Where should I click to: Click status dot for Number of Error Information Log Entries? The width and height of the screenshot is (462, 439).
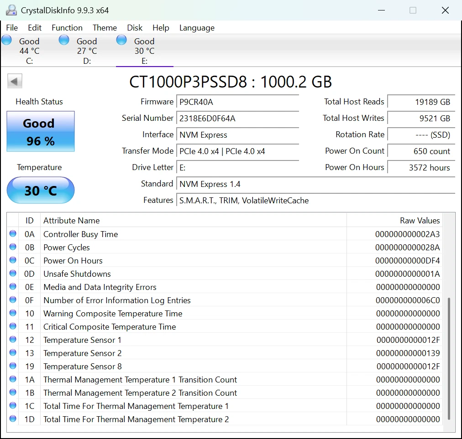click(x=13, y=300)
